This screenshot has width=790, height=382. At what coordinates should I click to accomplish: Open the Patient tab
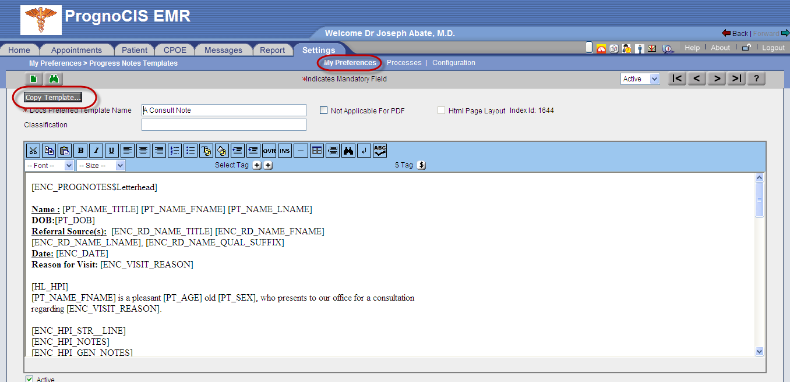point(135,50)
